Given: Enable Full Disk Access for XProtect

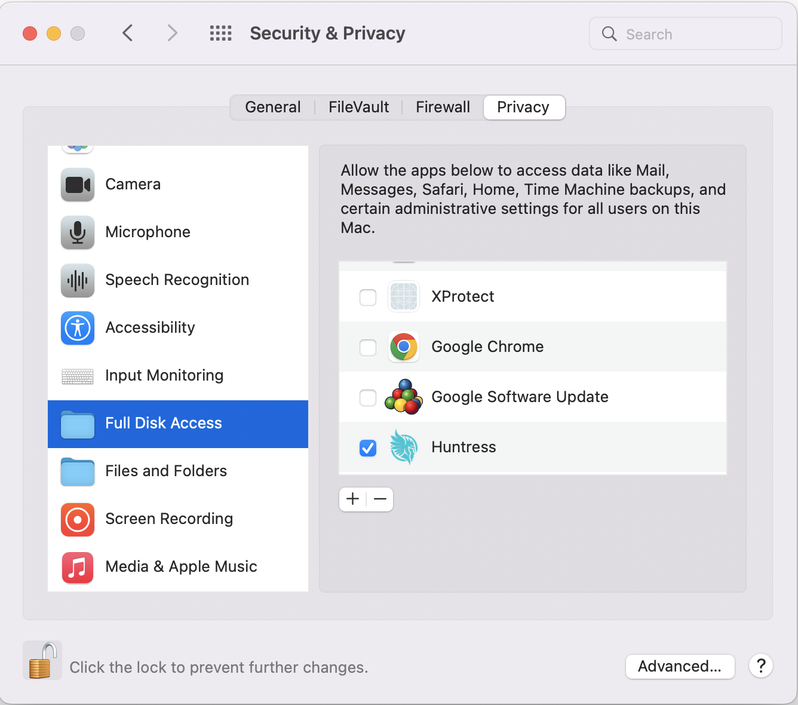Looking at the screenshot, I should [x=368, y=297].
